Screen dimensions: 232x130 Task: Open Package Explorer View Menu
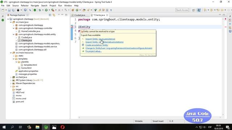pyautogui.click(x=59, y=15)
